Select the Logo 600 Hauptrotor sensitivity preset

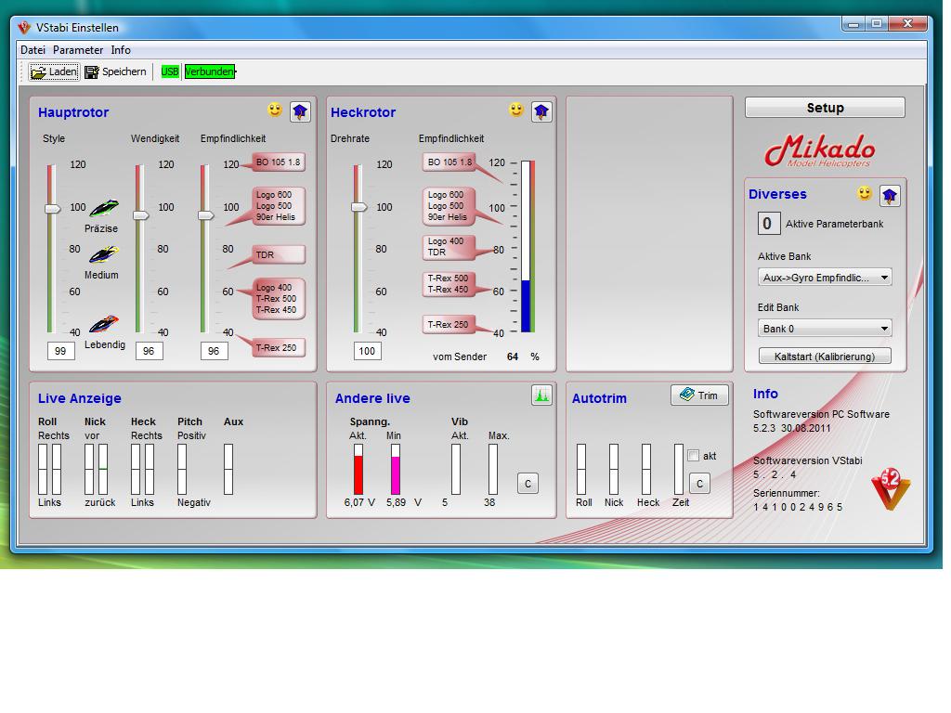pyautogui.click(x=278, y=206)
